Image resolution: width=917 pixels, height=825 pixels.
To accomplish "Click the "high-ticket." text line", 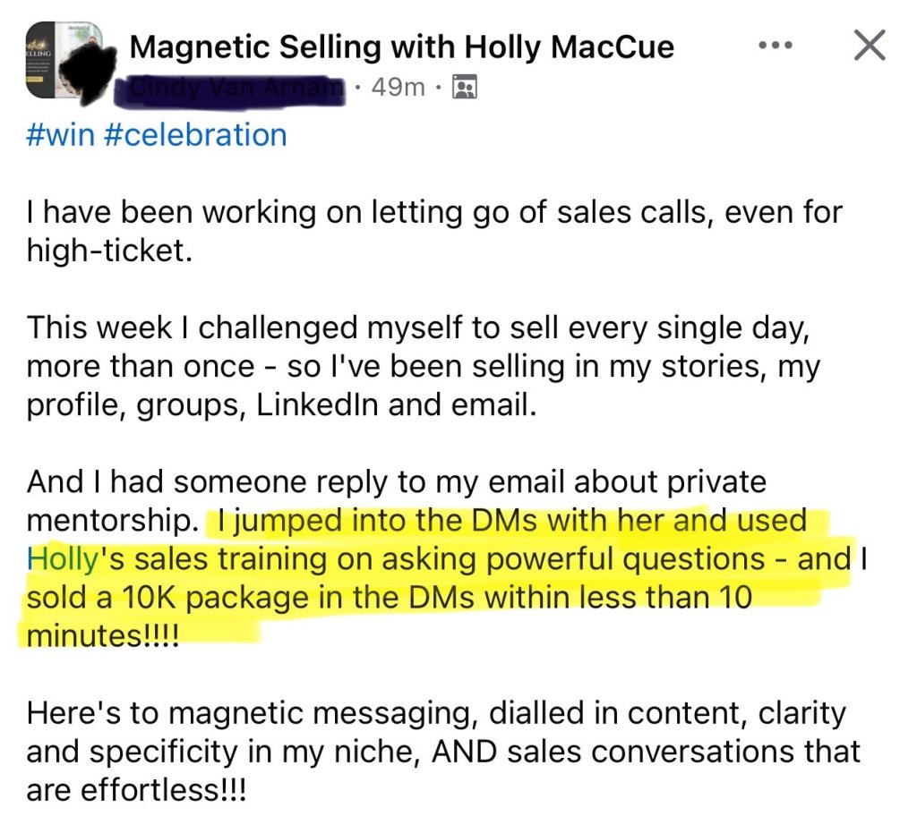I will (x=109, y=251).
